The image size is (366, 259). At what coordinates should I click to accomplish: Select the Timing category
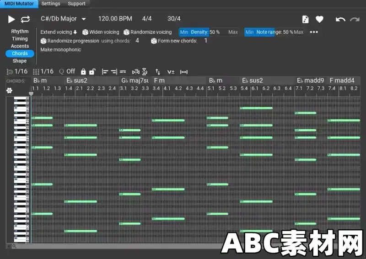point(20,39)
